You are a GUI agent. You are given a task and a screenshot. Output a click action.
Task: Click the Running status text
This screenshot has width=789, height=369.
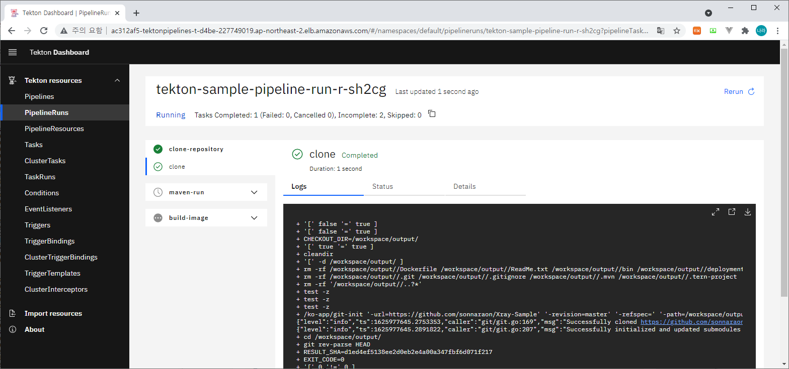pyautogui.click(x=171, y=115)
